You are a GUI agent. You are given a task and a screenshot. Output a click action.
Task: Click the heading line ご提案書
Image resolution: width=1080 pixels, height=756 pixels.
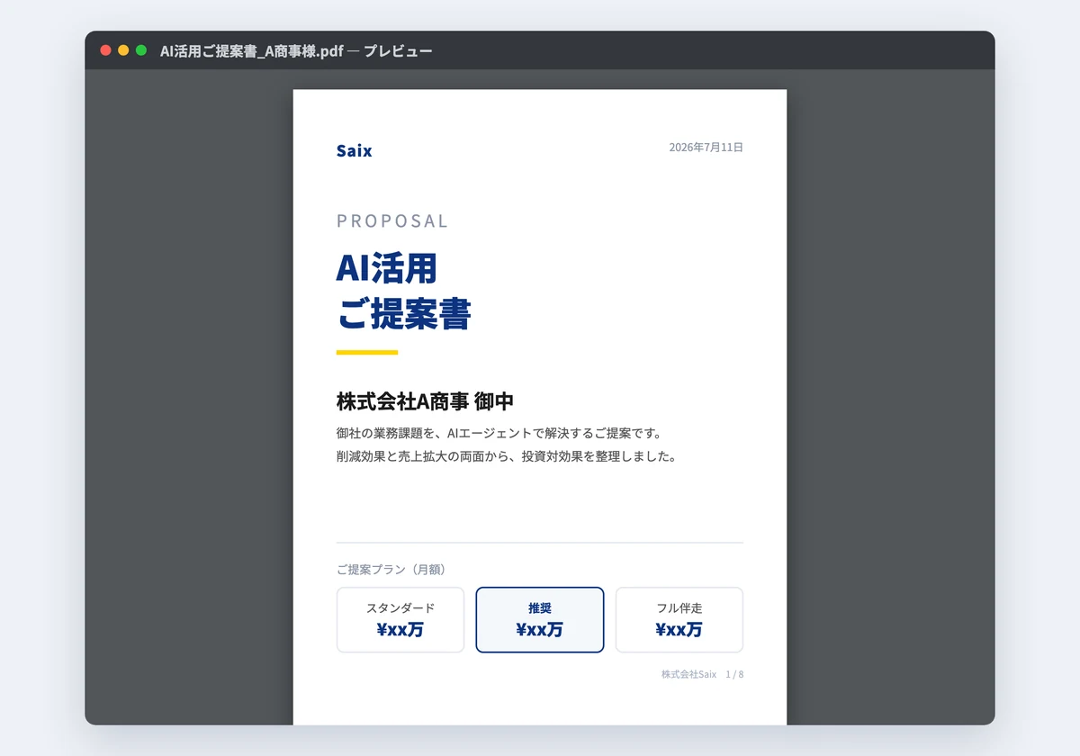pyautogui.click(x=404, y=314)
